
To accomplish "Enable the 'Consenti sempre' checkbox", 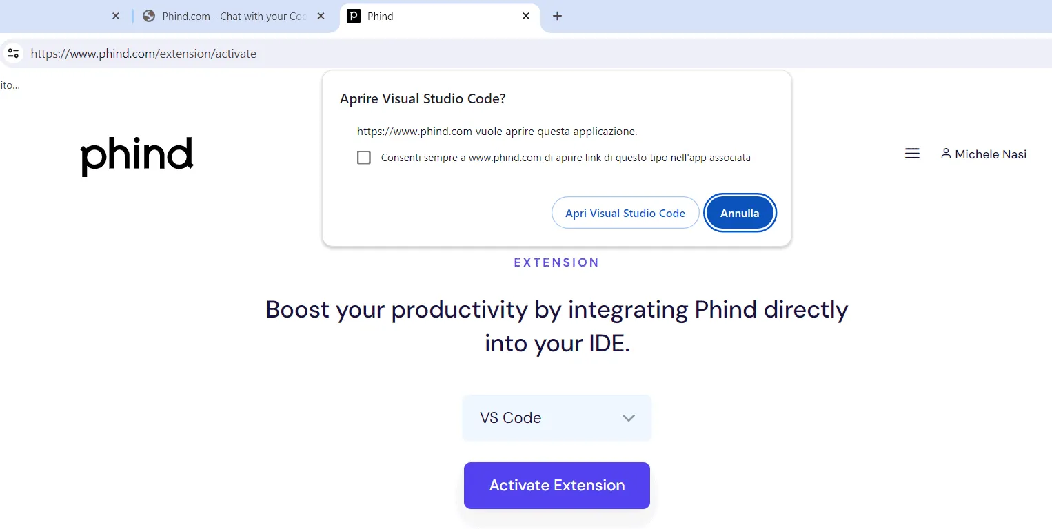I will pos(364,157).
